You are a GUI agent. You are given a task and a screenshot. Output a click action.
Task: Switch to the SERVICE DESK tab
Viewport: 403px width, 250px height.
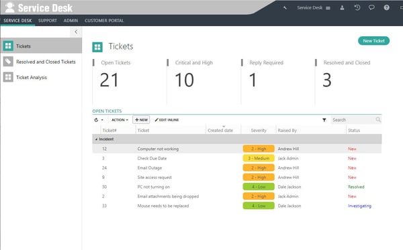(17, 21)
